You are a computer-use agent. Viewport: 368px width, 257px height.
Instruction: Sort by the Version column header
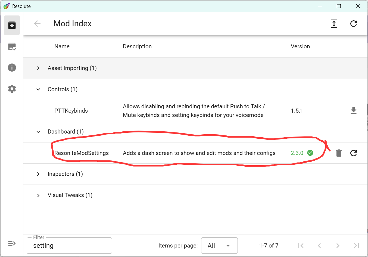(x=300, y=46)
